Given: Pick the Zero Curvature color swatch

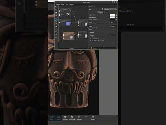Looking at the screenshot, I should (112, 17).
